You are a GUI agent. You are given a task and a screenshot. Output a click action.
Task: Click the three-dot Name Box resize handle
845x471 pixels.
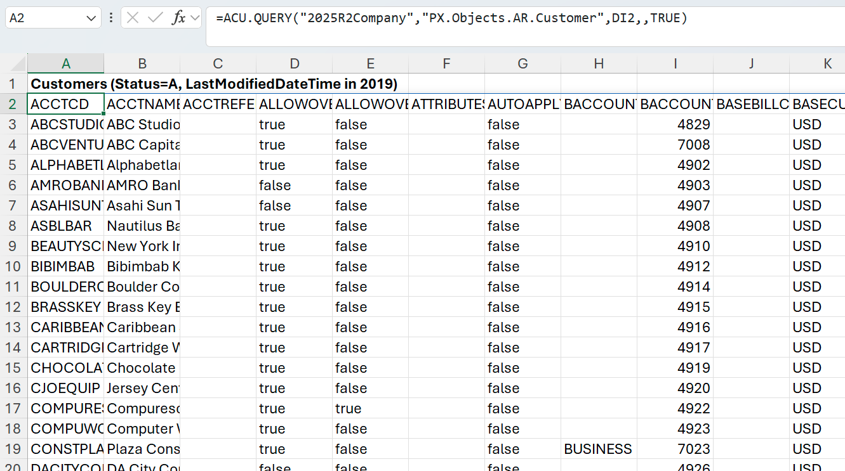[111, 18]
